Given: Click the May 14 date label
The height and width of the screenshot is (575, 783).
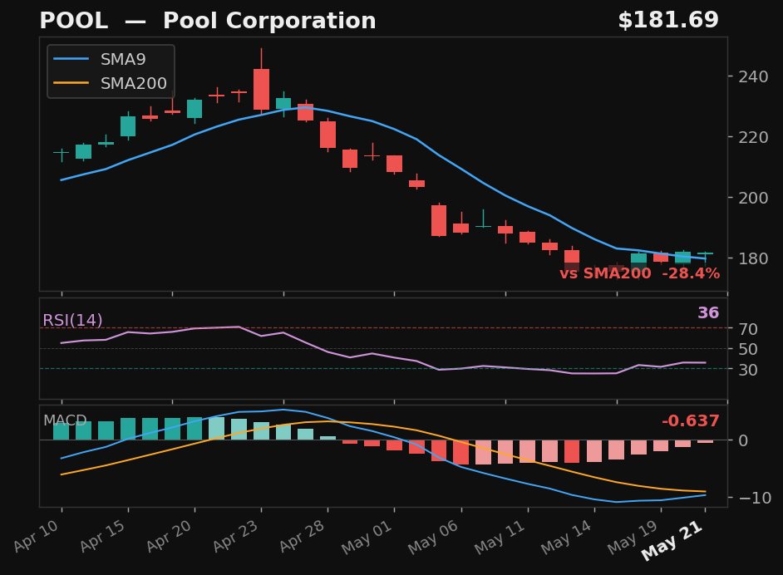Looking at the screenshot, I should (x=566, y=537).
